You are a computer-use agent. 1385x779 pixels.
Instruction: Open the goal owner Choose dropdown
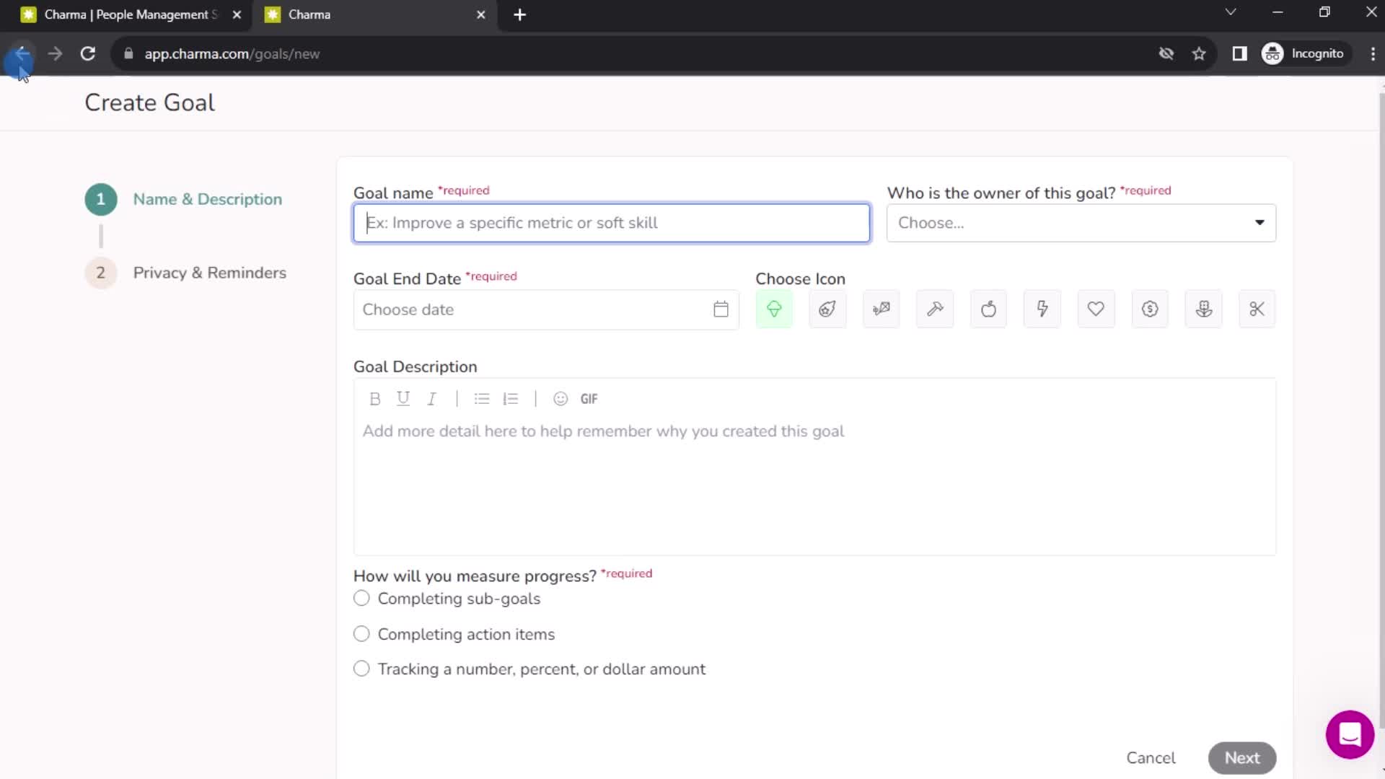pyautogui.click(x=1081, y=223)
